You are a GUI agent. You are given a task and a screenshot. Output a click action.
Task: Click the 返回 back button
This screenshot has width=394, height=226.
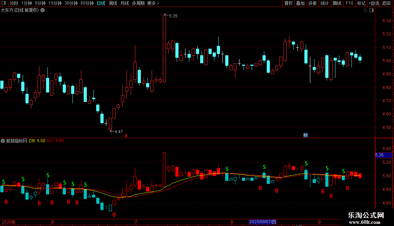point(386,3)
